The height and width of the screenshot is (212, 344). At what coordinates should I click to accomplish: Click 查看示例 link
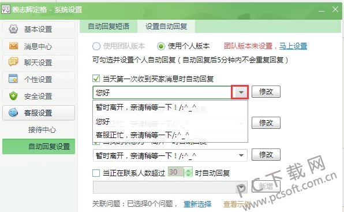pyautogui.click(x=237, y=204)
